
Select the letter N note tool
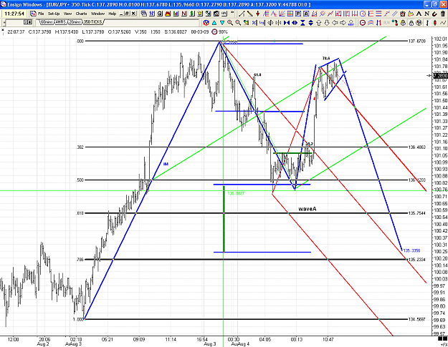tap(427, 14)
